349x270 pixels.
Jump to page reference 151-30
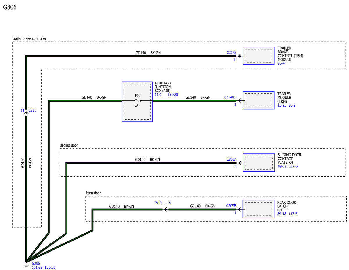click(x=50, y=267)
